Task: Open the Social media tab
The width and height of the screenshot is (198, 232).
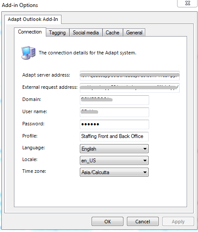Action: pyautogui.click(x=86, y=33)
